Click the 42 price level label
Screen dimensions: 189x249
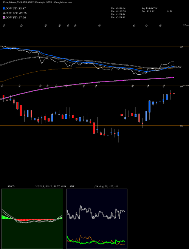pos(181,47)
